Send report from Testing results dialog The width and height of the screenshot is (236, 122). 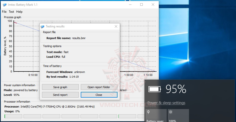60,95
